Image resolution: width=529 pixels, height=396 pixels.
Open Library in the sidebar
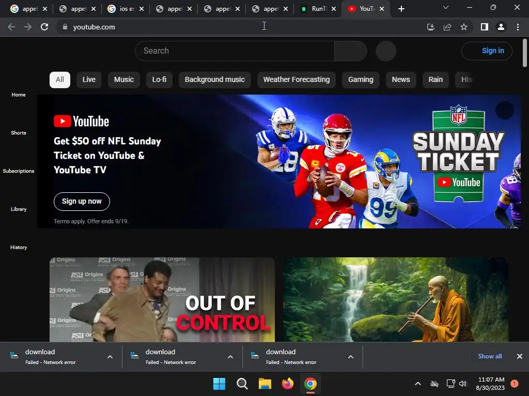tap(19, 209)
